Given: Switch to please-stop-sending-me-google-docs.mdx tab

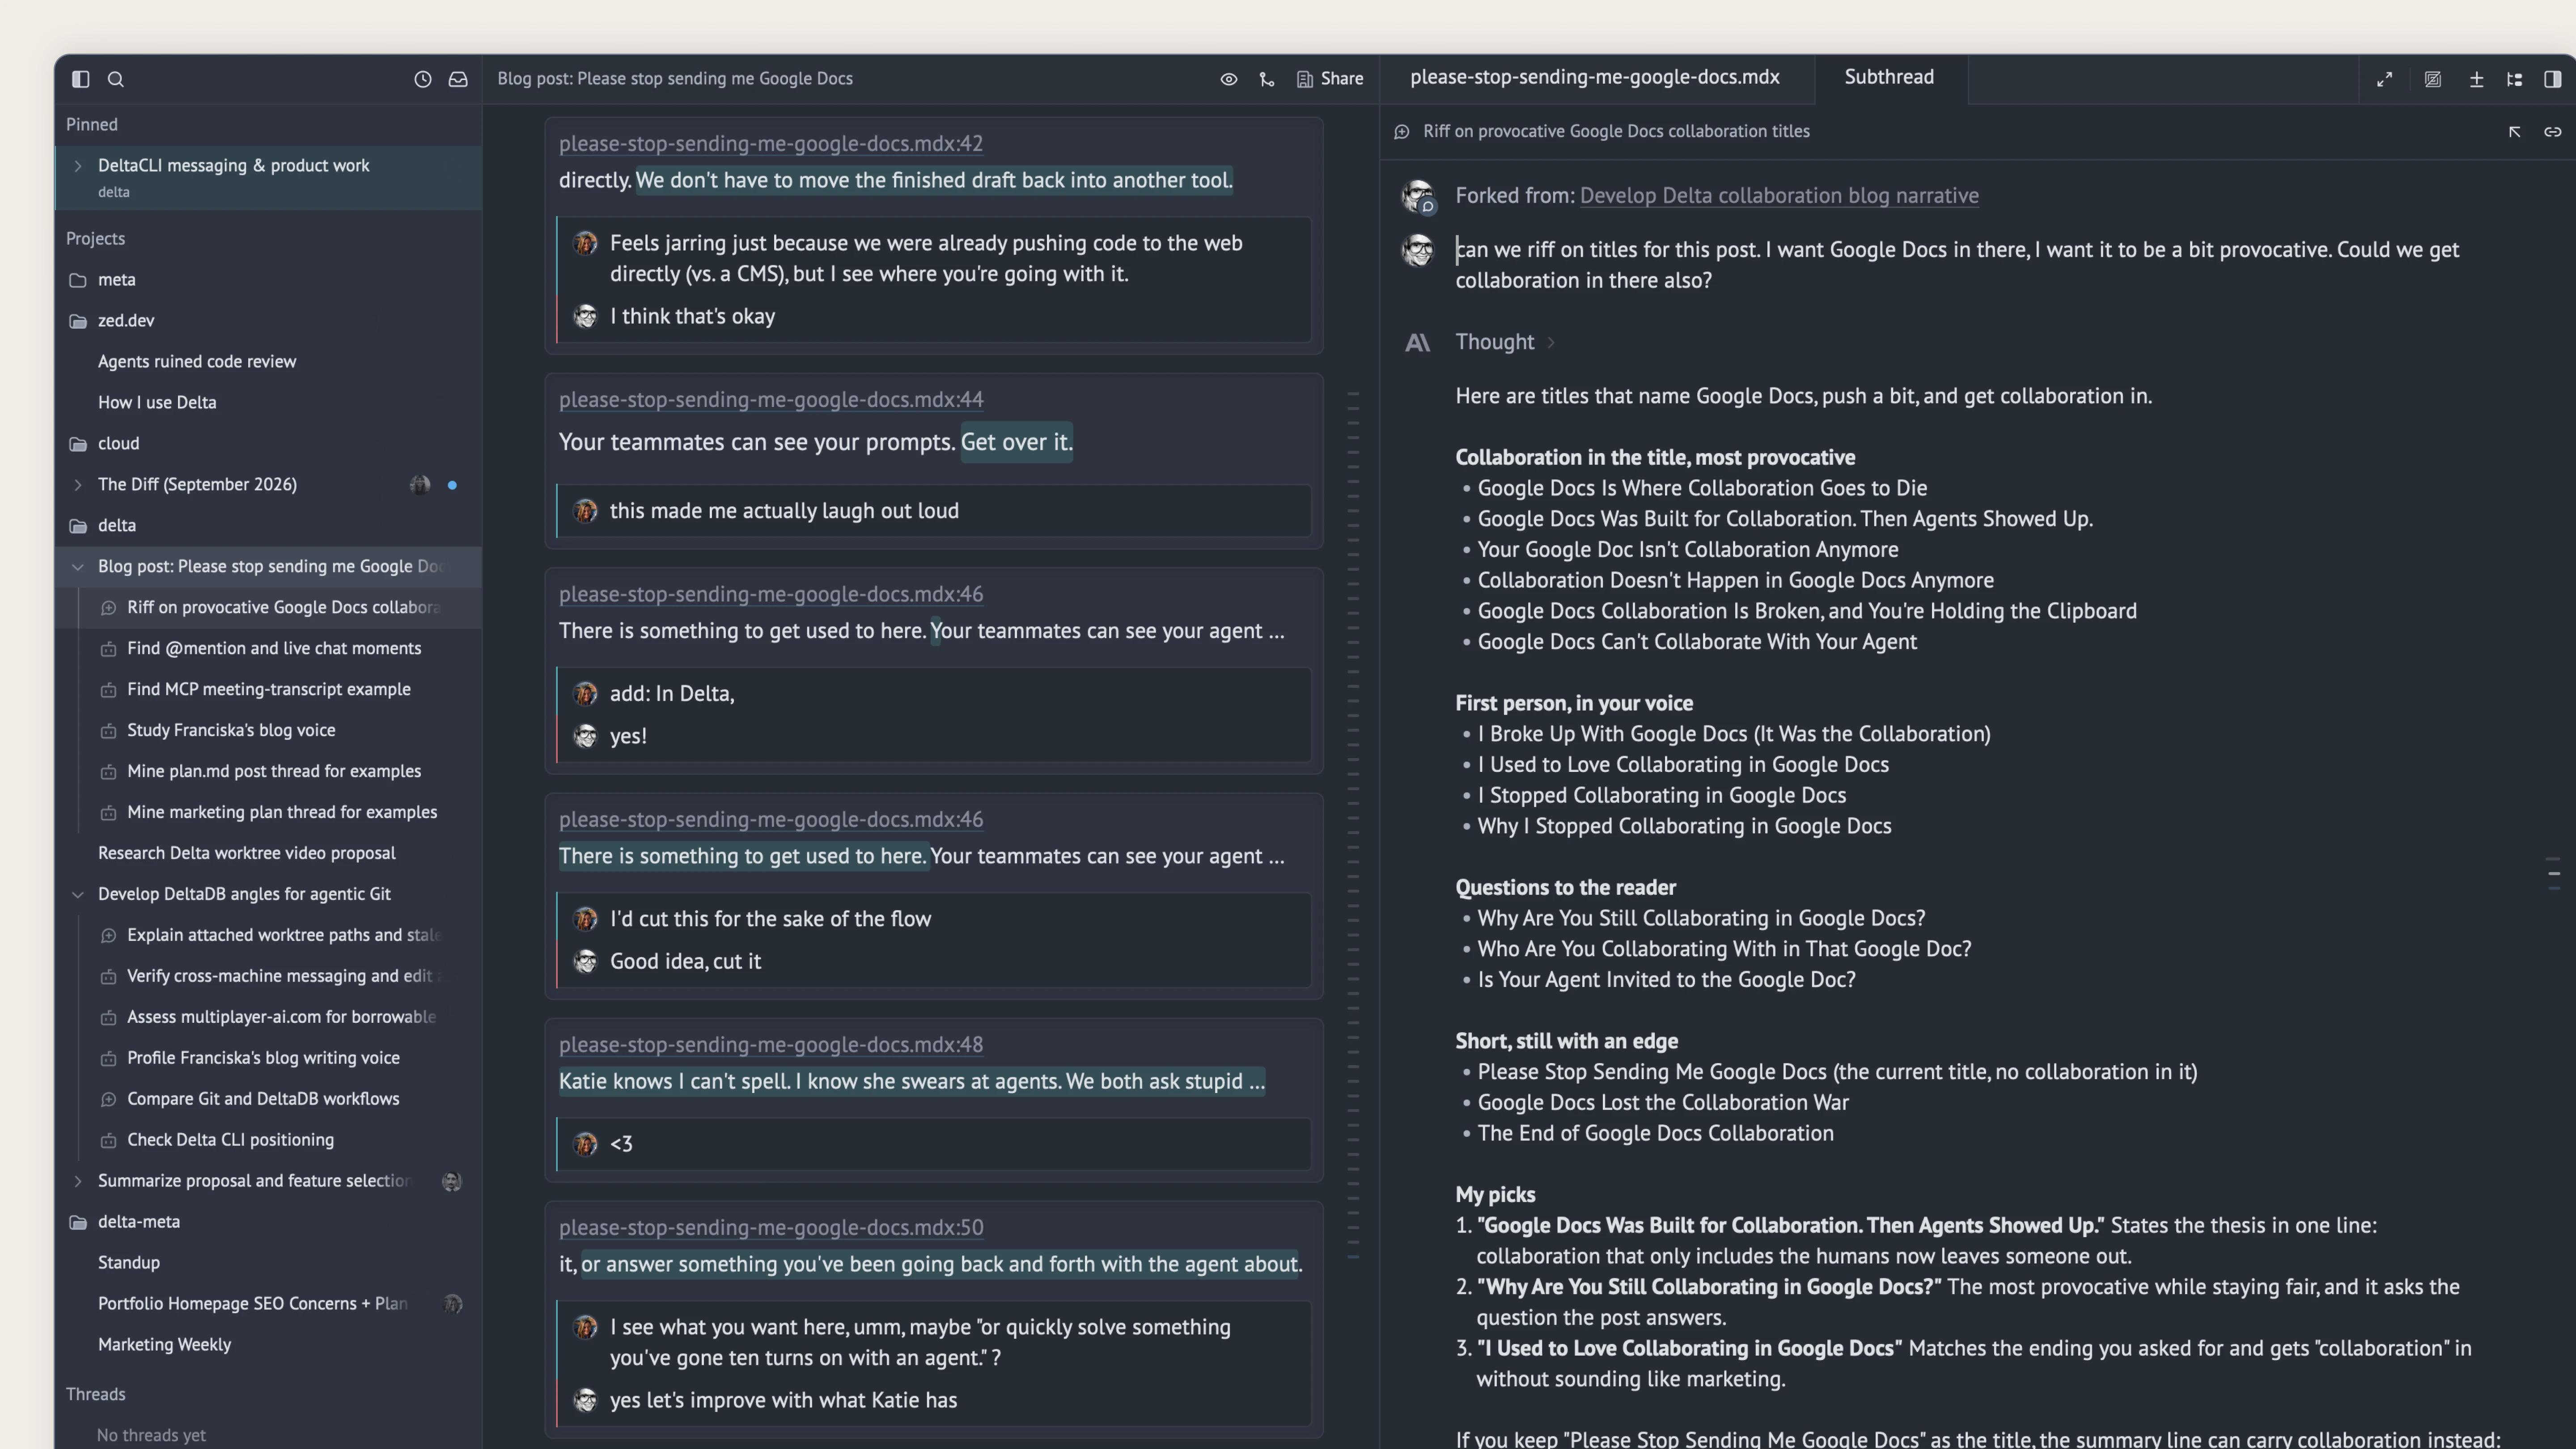Looking at the screenshot, I should coord(1595,77).
